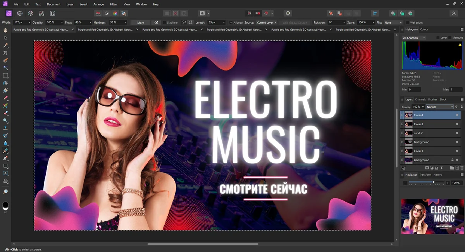This screenshot has width=465, height=252.
Task: Open the Filters menu
Action: 114,4
